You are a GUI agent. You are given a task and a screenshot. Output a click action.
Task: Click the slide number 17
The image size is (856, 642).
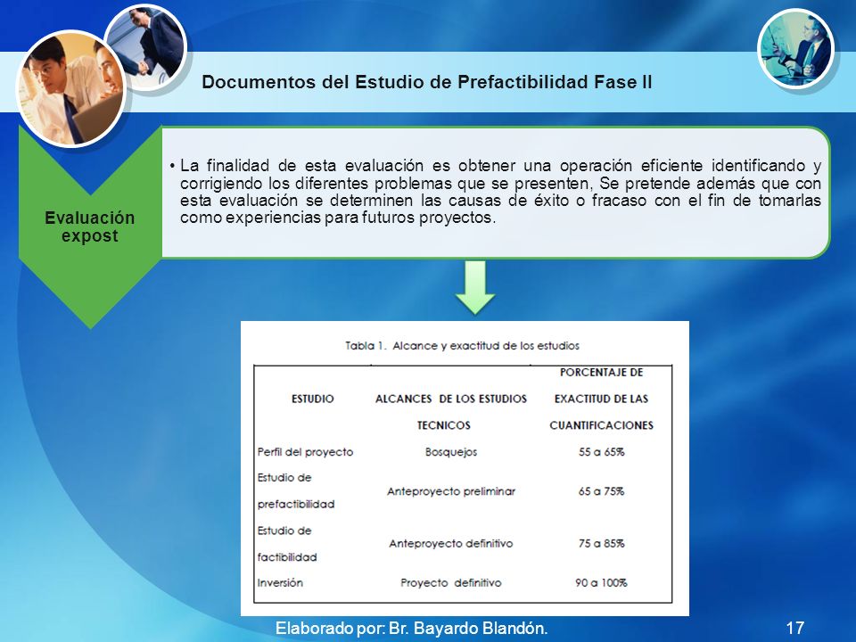click(794, 628)
